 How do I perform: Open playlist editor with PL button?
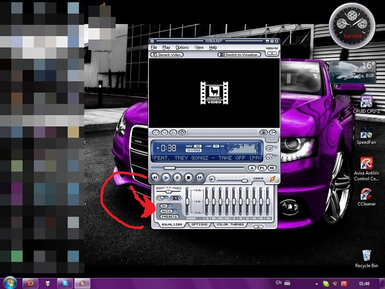tap(262, 168)
